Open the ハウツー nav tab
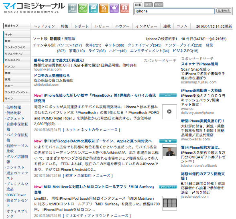The width and height of the screenshot is (236, 219). pyautogui.click(x=122, y=26)
